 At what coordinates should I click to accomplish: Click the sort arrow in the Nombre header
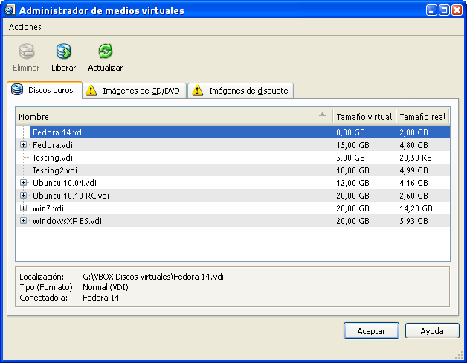click(322, 115)
